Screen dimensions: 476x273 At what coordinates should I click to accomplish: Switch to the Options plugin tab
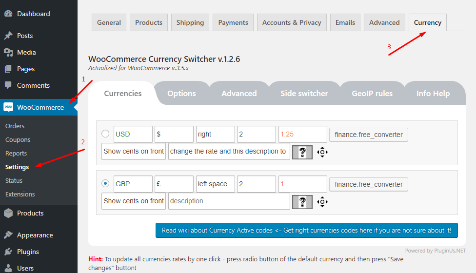tap(181, 94)
